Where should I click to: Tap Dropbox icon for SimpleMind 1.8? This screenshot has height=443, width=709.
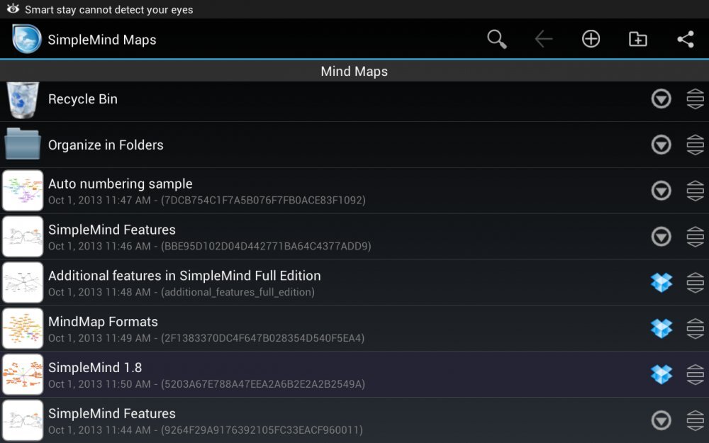661,374
